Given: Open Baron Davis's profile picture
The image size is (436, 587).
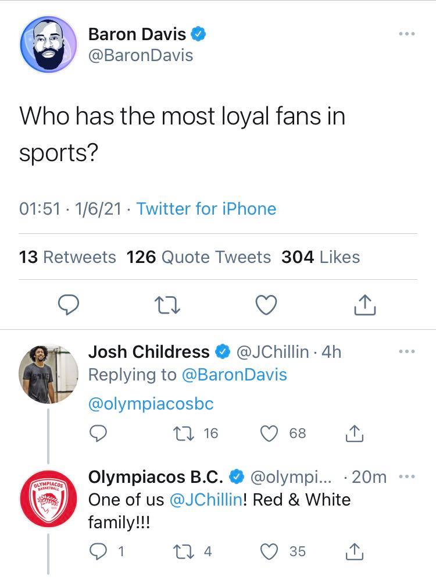Looking at the screenshot, I should (48, 44).
